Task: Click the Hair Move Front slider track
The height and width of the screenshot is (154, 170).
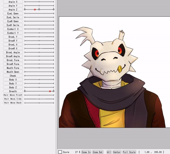Action: 39,95
